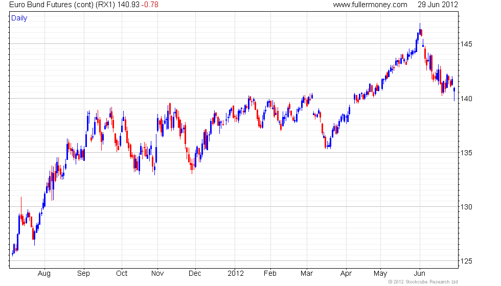This screenshot has width=501, height=286.
Task: Click the 130 price axis label
Action: (x=466, y=207)
